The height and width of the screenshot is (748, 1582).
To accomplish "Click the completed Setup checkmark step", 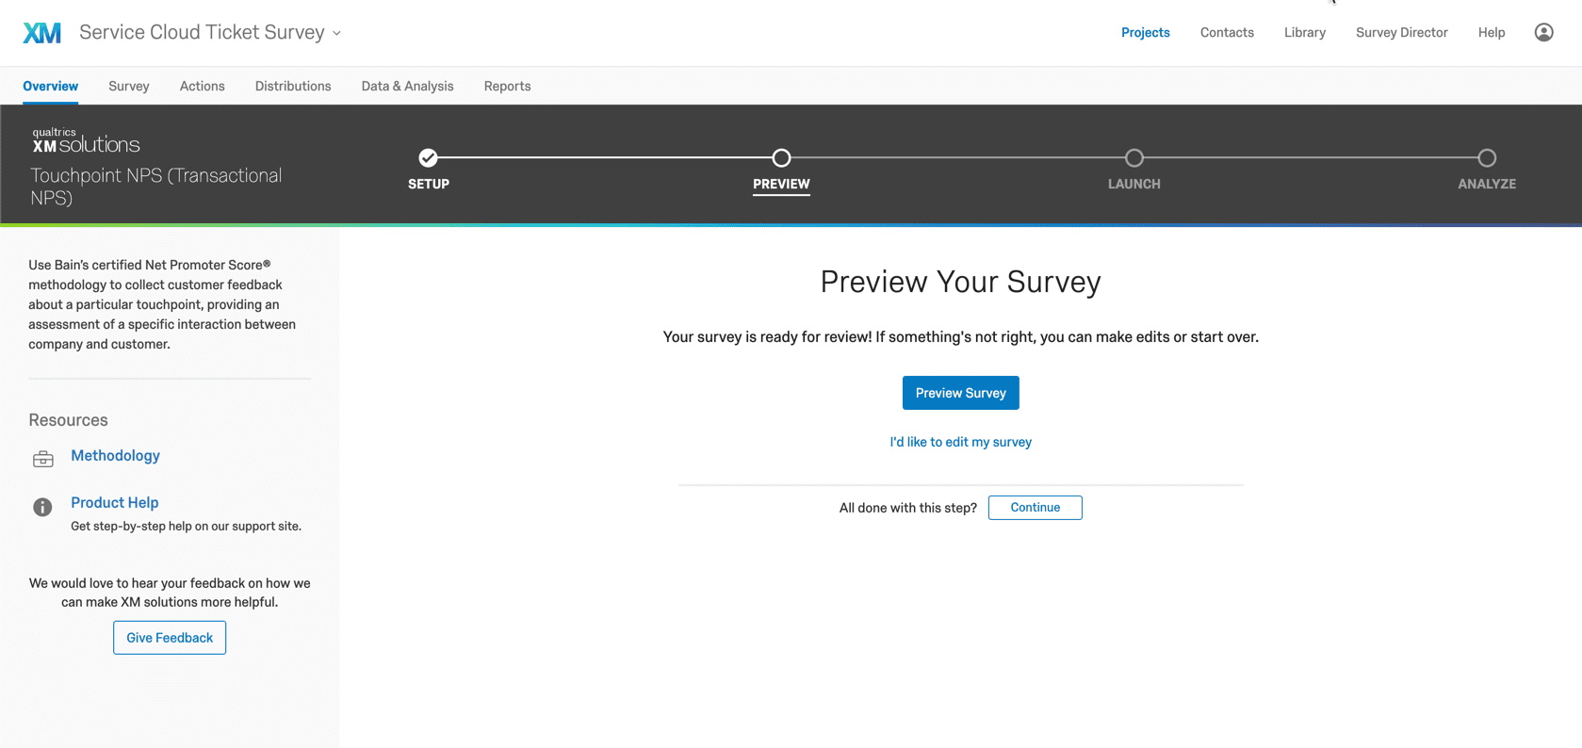I will 428,157.
